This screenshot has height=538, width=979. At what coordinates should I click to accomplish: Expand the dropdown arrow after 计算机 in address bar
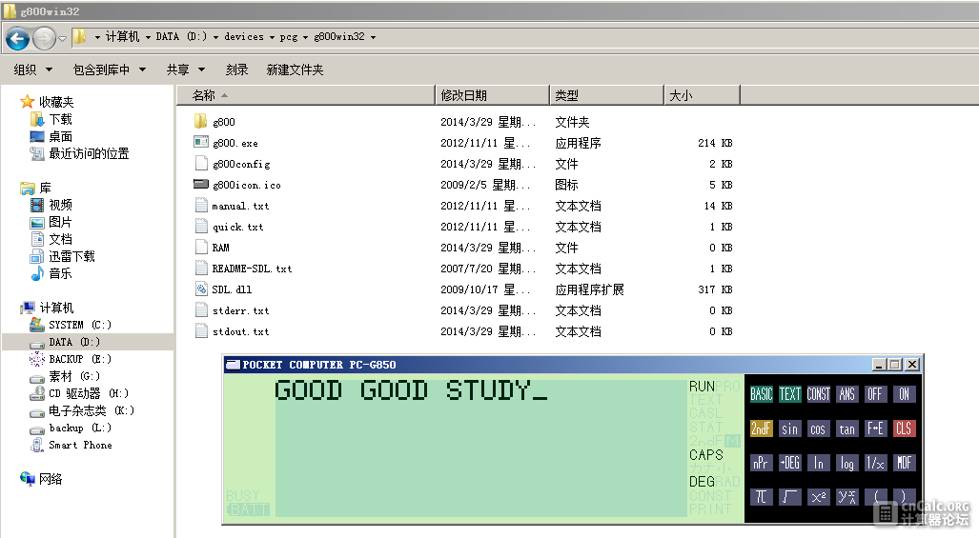(148, 37)
